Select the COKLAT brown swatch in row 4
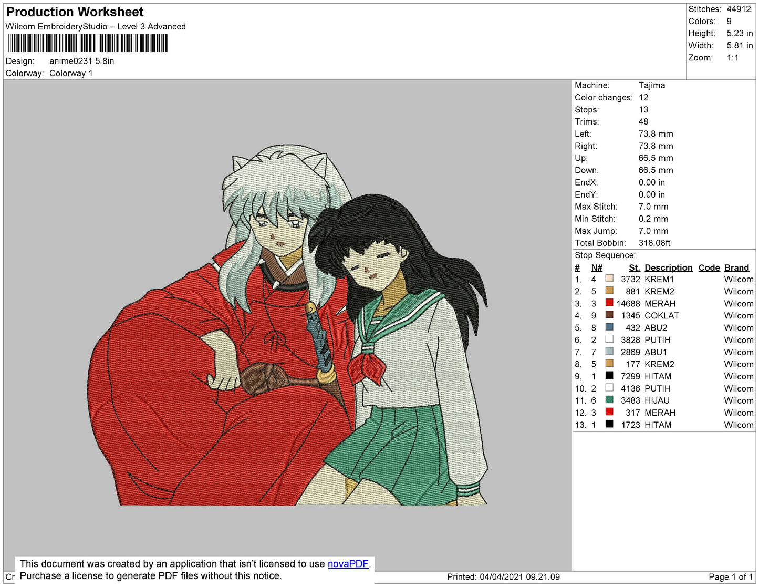The height and width of the screenshot is (587, 759). click(x=609, y=315)
